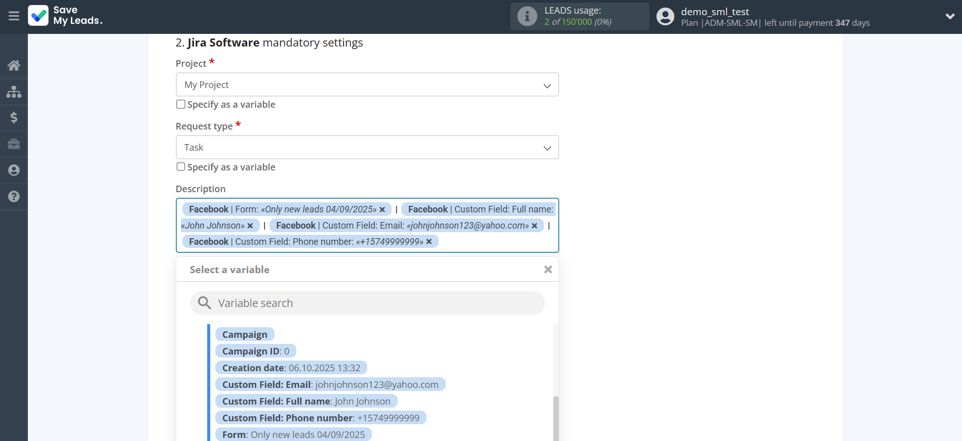Screen dimensions: 962x441
Task: Choose the Creation date variable
Action: 291,368
